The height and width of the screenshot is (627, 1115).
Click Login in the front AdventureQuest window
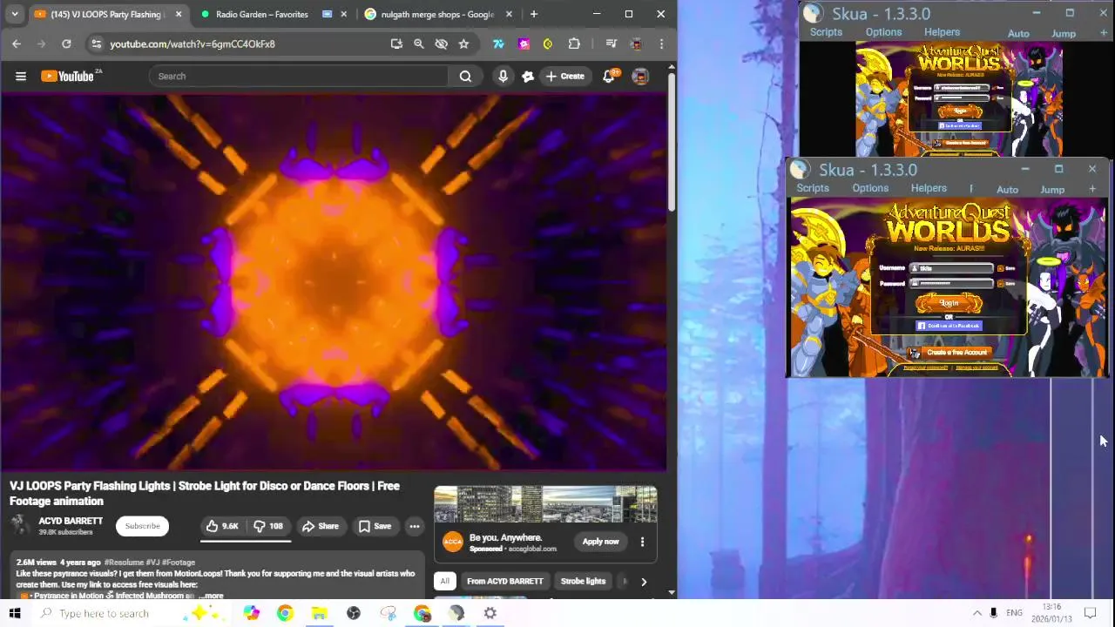[x=949, y=303]
